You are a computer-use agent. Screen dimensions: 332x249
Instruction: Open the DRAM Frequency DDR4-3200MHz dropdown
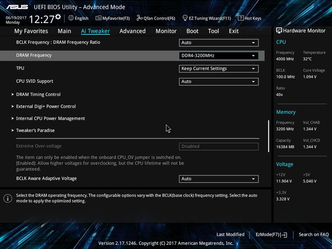tap(218, 56)
